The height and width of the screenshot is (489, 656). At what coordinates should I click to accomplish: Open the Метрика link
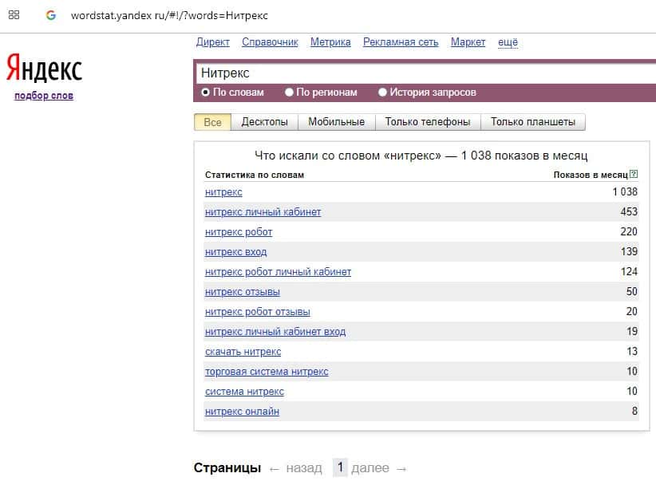pos(330,42)
